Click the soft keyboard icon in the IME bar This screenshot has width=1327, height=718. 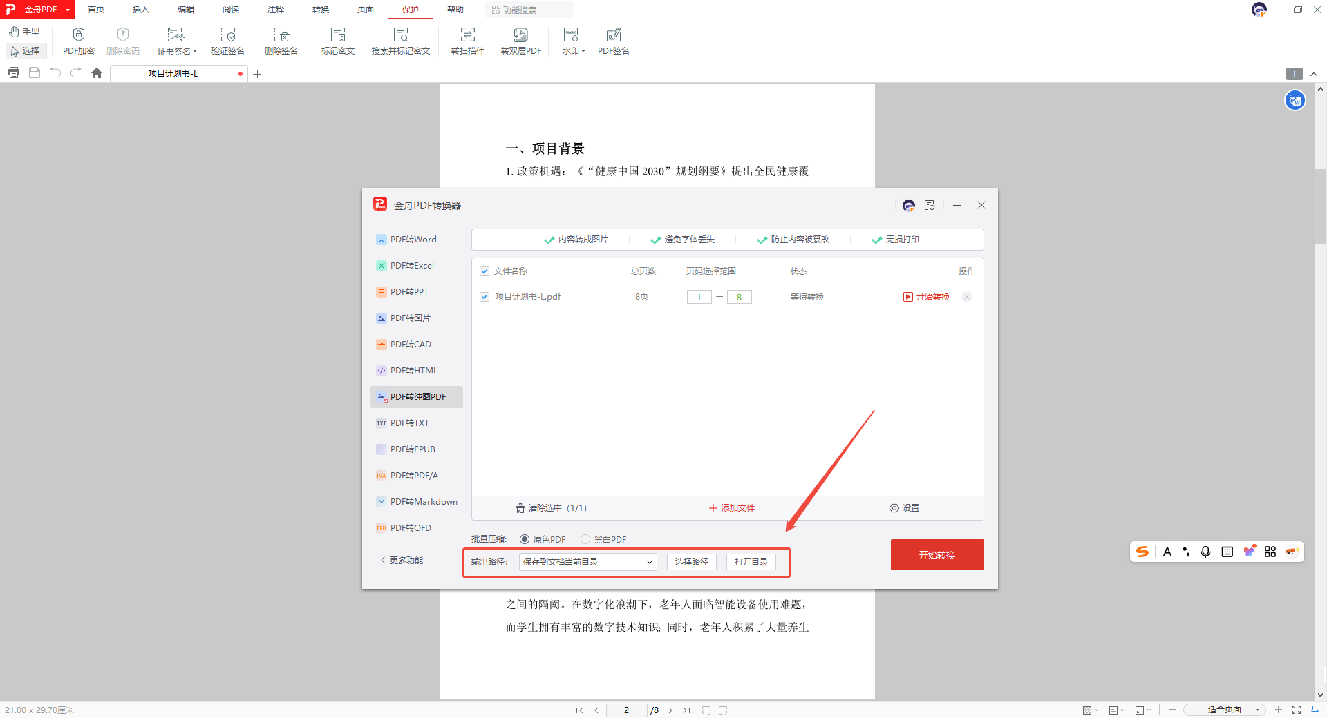point(1227,552)
